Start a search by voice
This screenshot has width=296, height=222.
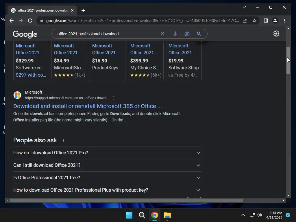175,34
